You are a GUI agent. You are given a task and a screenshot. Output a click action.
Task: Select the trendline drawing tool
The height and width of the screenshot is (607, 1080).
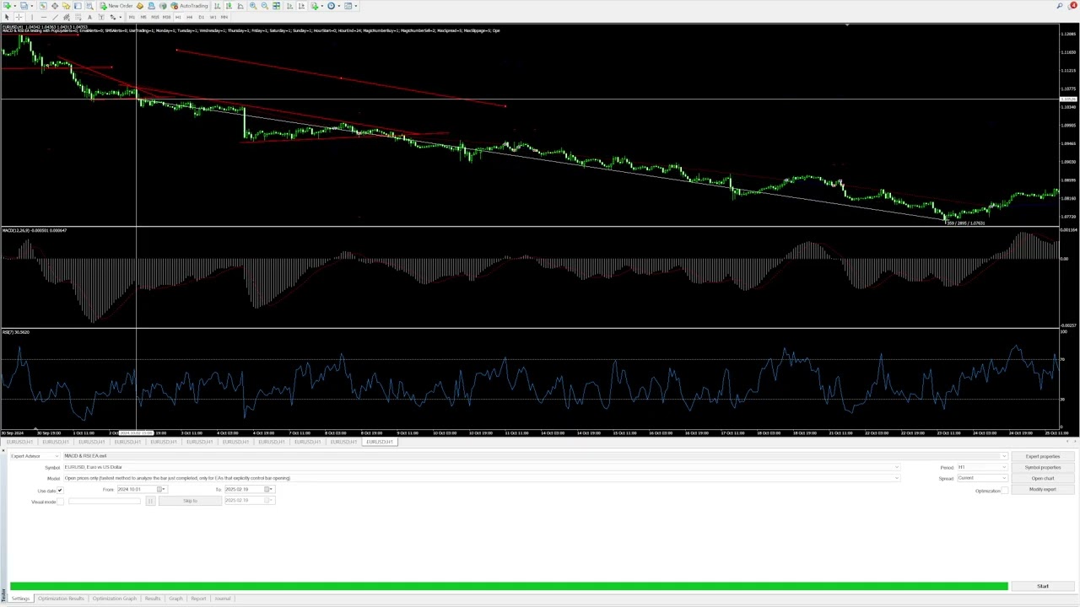(55, 17)
